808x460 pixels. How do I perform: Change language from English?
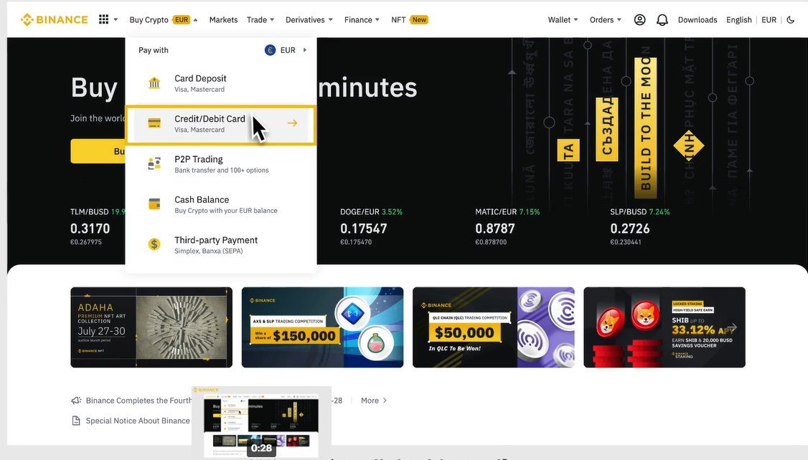point(739,19)
